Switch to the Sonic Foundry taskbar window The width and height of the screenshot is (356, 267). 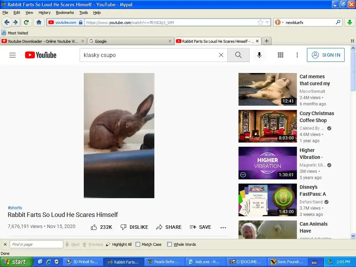coord(287,262)
